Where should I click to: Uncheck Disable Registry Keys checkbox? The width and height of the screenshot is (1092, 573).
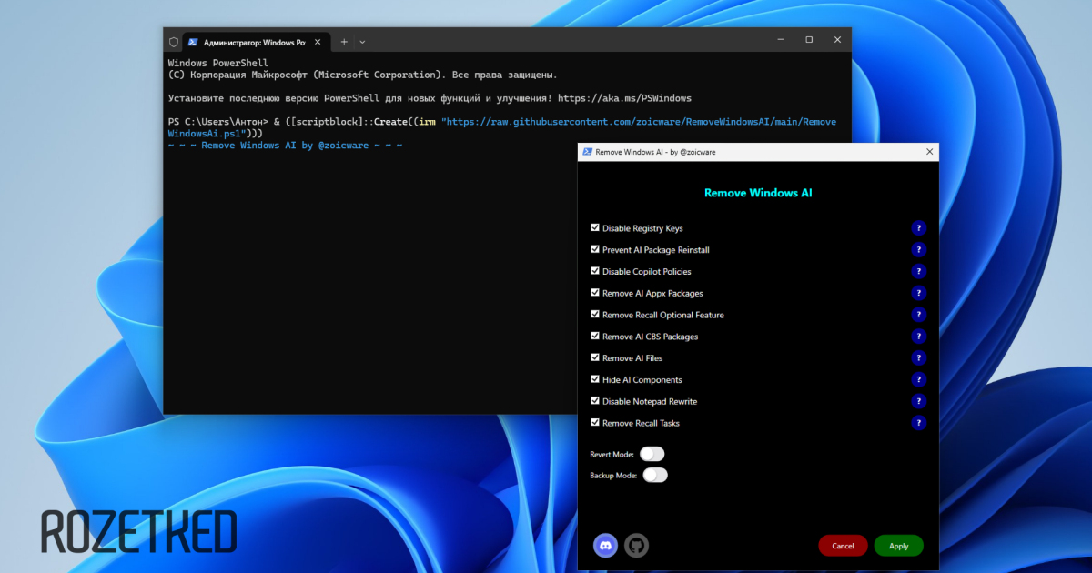[595, 228]
